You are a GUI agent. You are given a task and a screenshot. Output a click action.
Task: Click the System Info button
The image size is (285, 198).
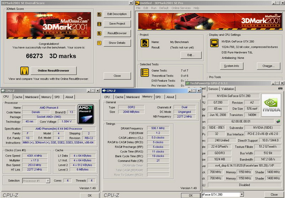coord(232,66)
